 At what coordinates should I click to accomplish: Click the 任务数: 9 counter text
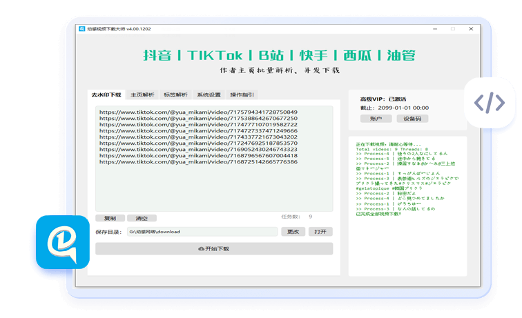[x=297, y=217]
